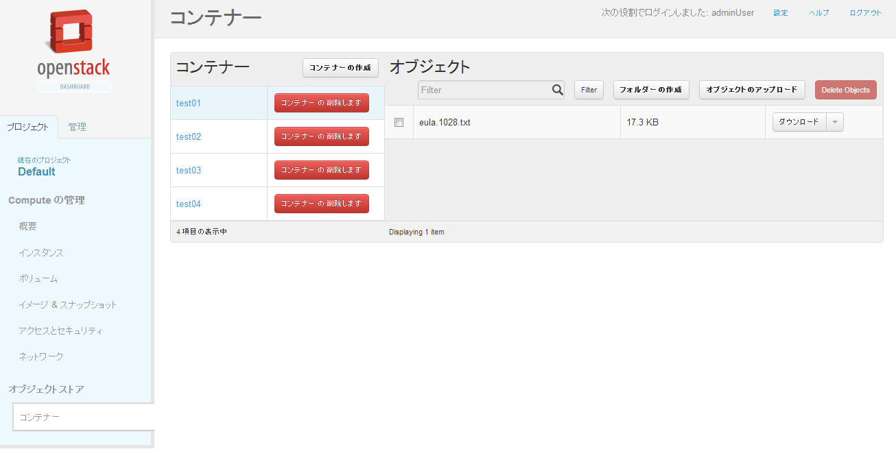Download the eula.1028.txt object
The width and height of the screenshot is (896, 458).
(799, 122)
